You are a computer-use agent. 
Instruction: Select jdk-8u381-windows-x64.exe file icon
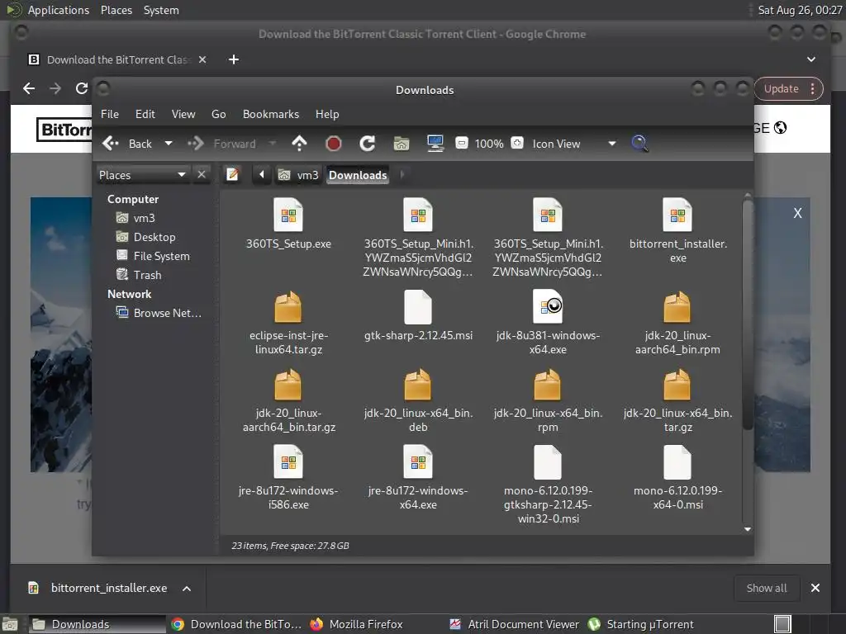click(x=548, y=307)
